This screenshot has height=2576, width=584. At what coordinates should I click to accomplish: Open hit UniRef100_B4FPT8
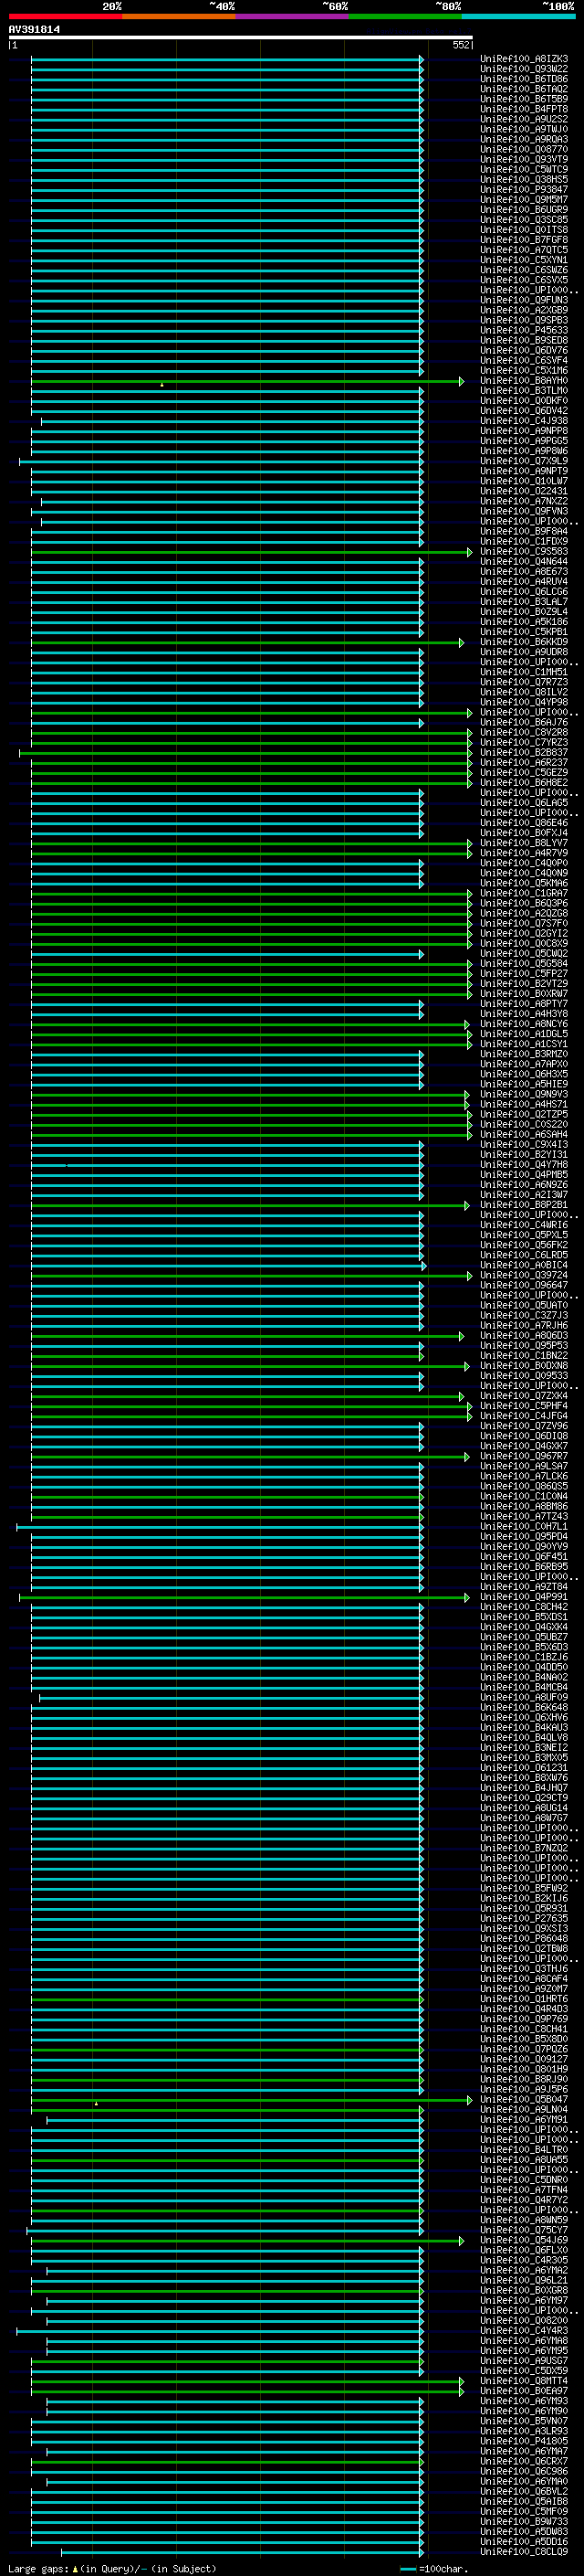coord(524,109)
